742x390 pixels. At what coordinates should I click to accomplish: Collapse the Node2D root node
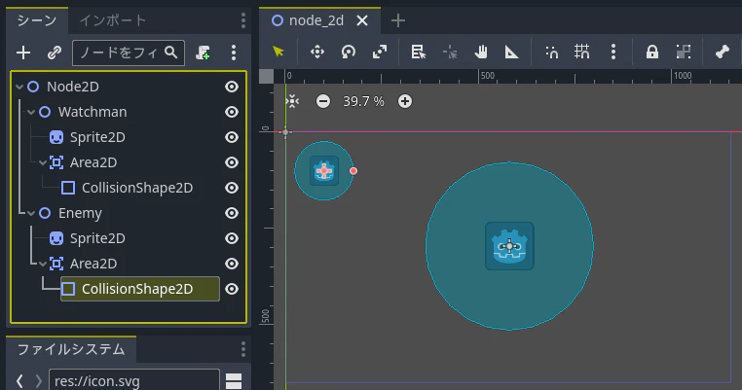(19, 87)
